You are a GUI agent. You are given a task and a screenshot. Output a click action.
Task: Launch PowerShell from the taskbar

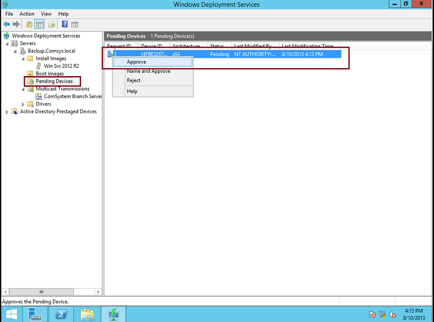click(x=61, y=314)
